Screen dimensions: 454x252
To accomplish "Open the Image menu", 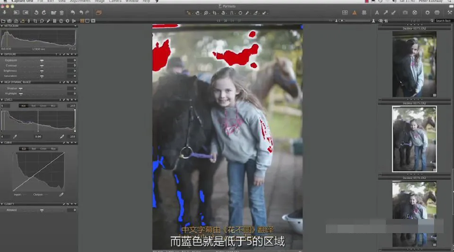I will click(x=100, y=1).
